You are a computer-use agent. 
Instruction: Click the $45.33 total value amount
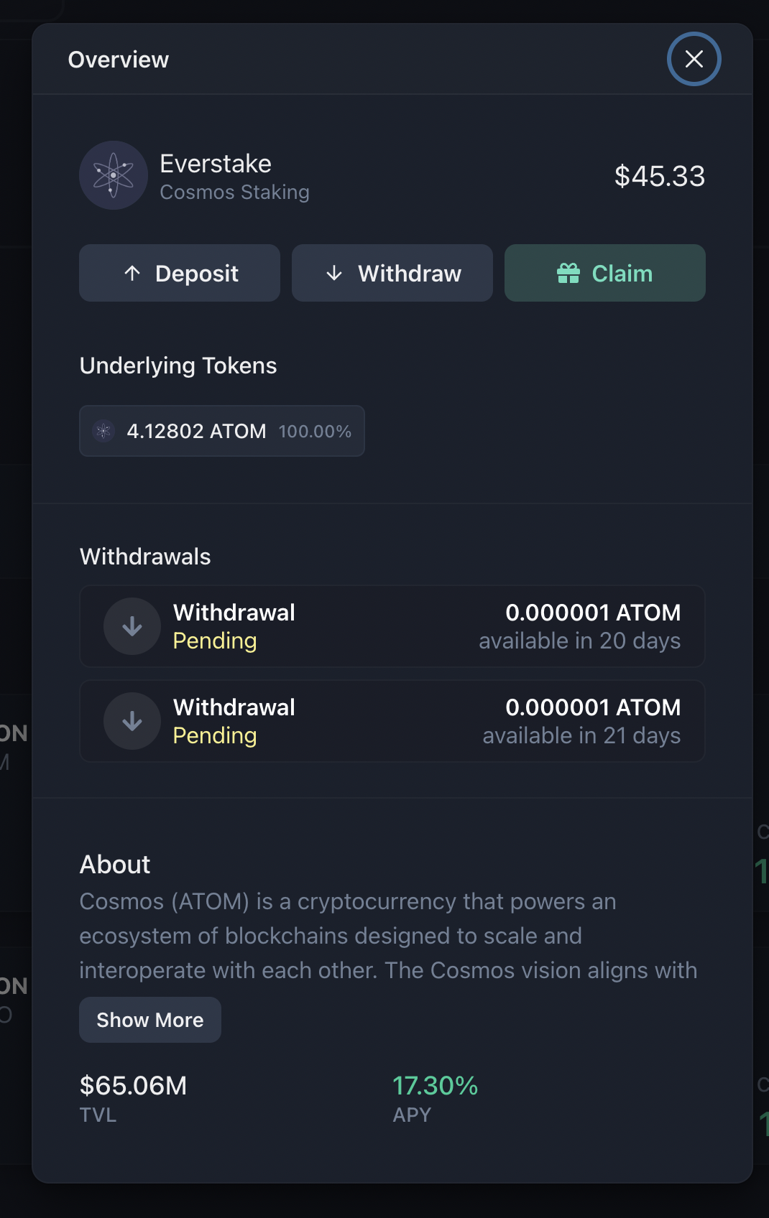point(659,176)
